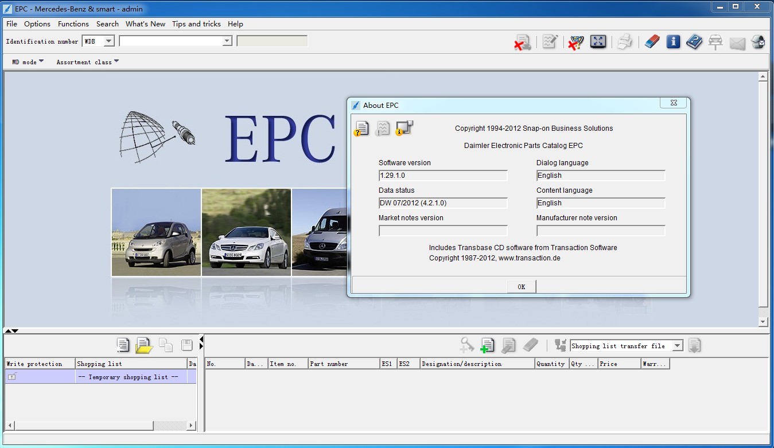Click the Item no. column header

pos(288,364)
